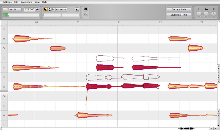
Task: Click the Transfer button
Action: pyautogui.click(x=12, y=9)
